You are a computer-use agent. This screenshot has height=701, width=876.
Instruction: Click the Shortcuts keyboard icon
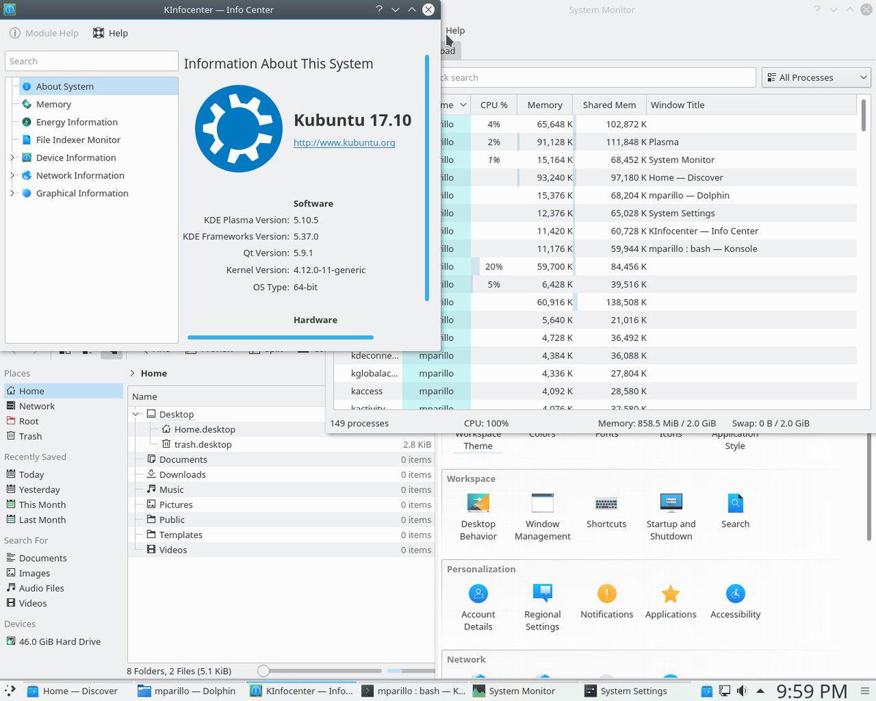click(607, 503)
